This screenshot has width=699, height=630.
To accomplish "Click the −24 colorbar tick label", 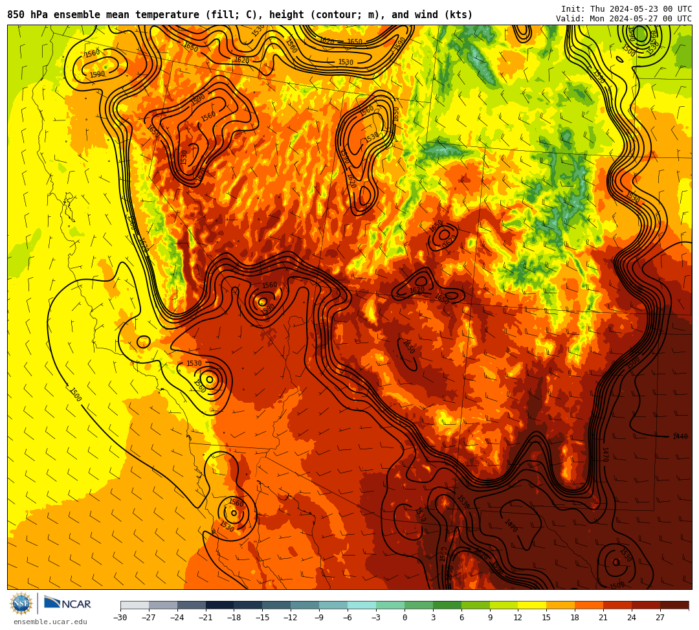I will [x=177, y=618].
